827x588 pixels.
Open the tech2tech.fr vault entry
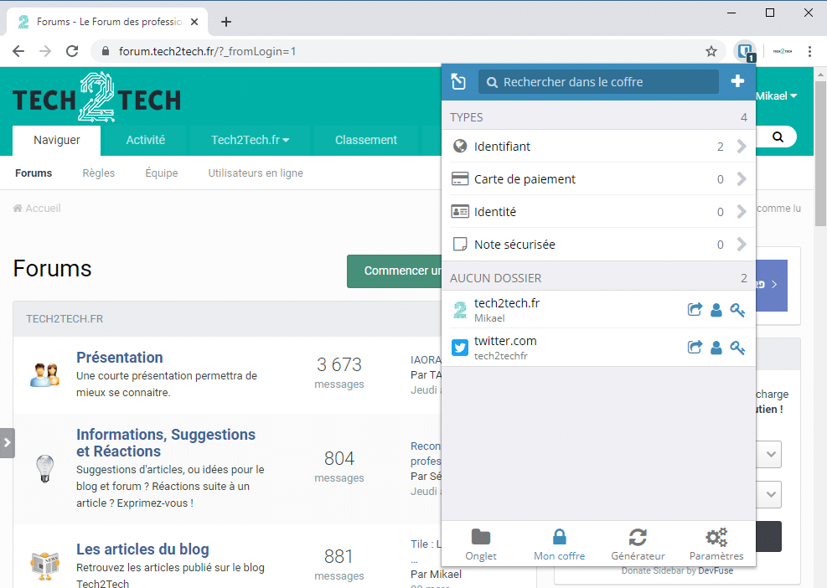(563, 310)
